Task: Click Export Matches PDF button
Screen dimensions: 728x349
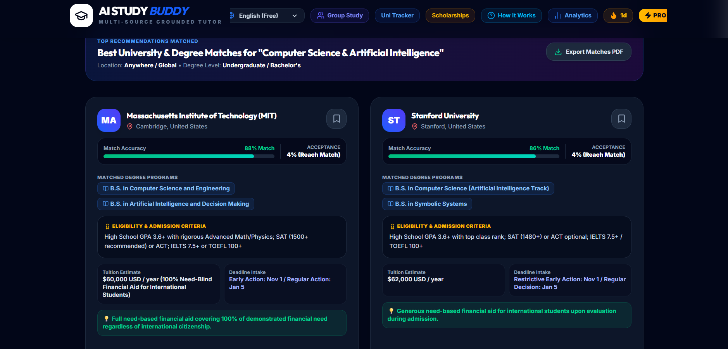Action: tap(589, 52)
